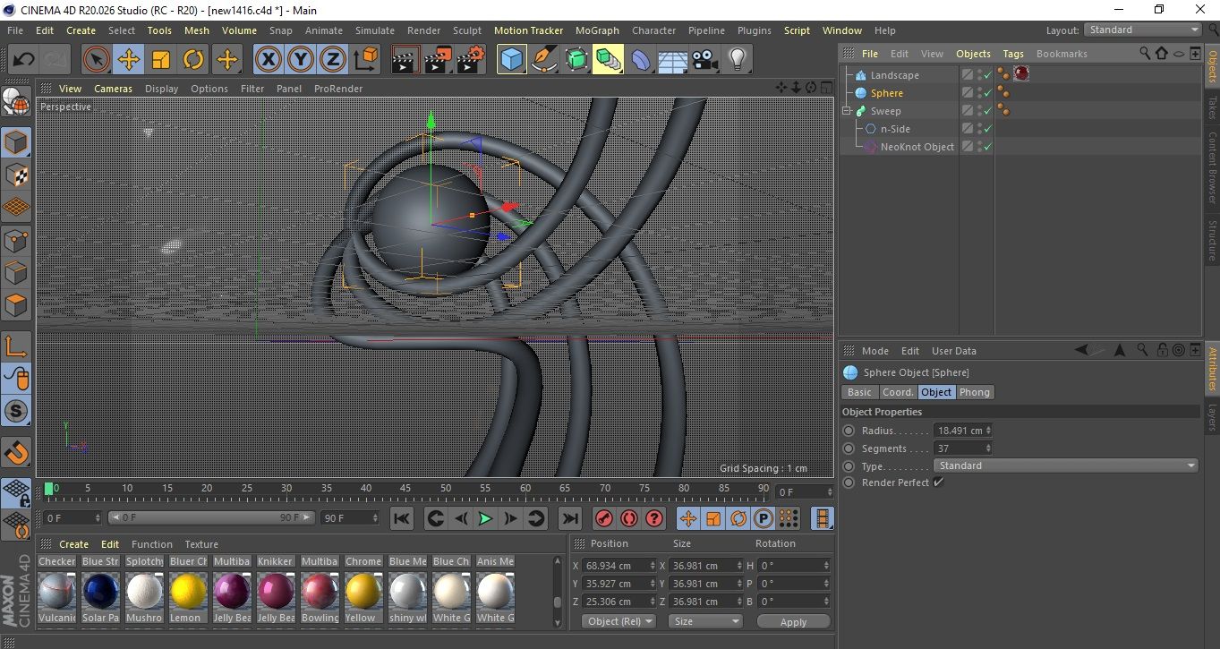The height and width of the screenshot is (649, 1220).
Task: Open Edit Render Settings icon
Action: (470, 60)
